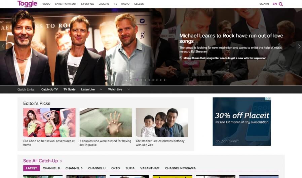Screen dimensions: 302x178
Task: Click the ad info icon
Action: click(x=266, y=99)
